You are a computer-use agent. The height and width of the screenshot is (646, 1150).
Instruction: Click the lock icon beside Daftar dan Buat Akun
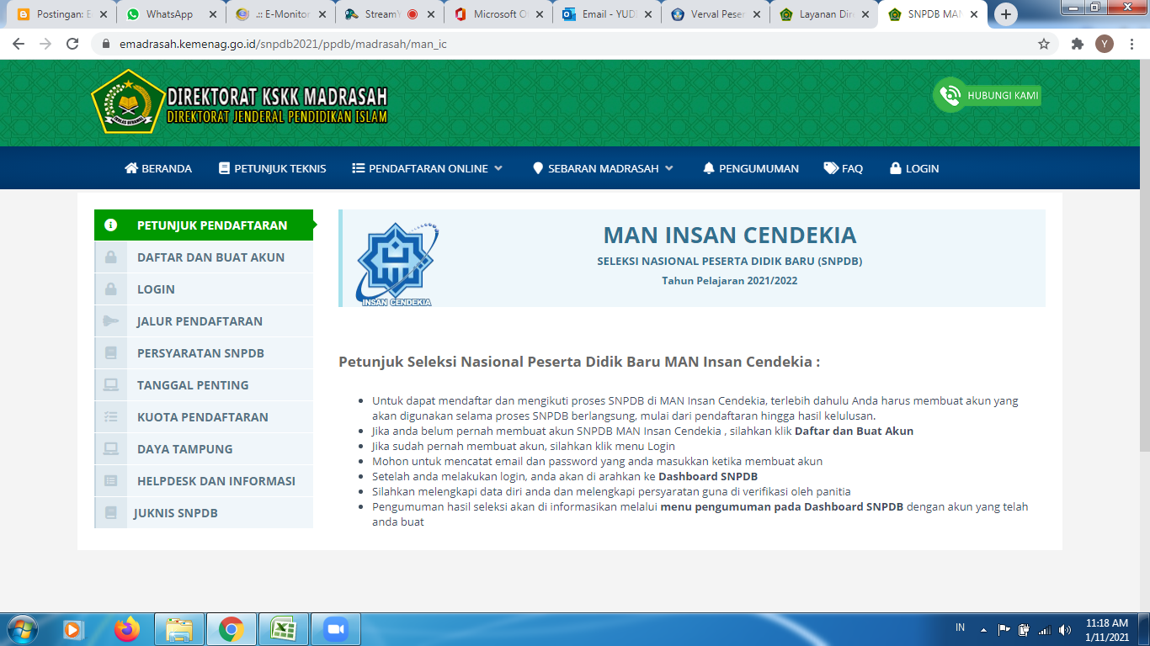(110, 257)
